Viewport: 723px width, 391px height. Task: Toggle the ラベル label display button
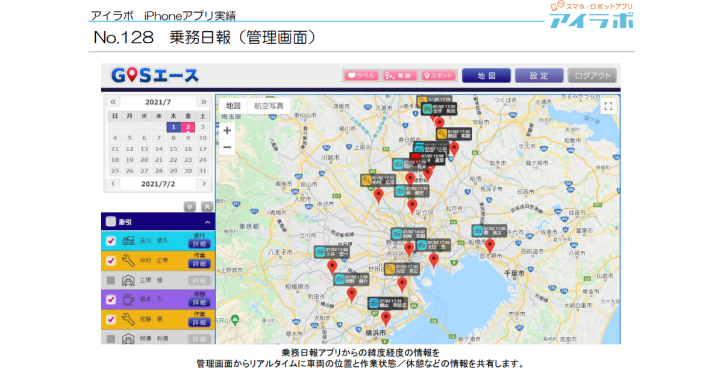tap(360, 76)
